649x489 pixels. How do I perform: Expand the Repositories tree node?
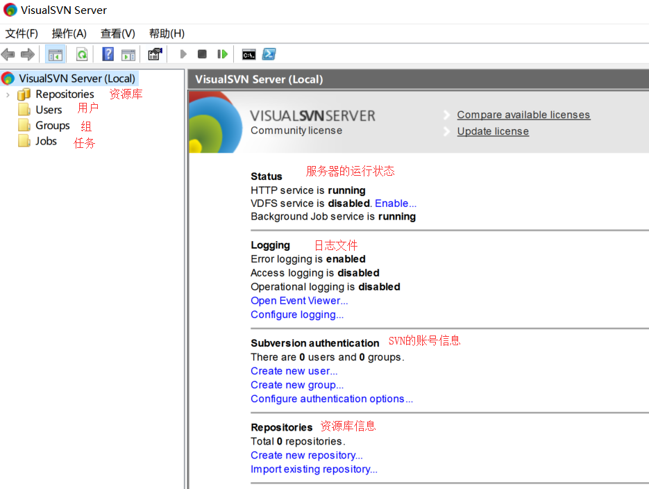(x=8, y=95)
